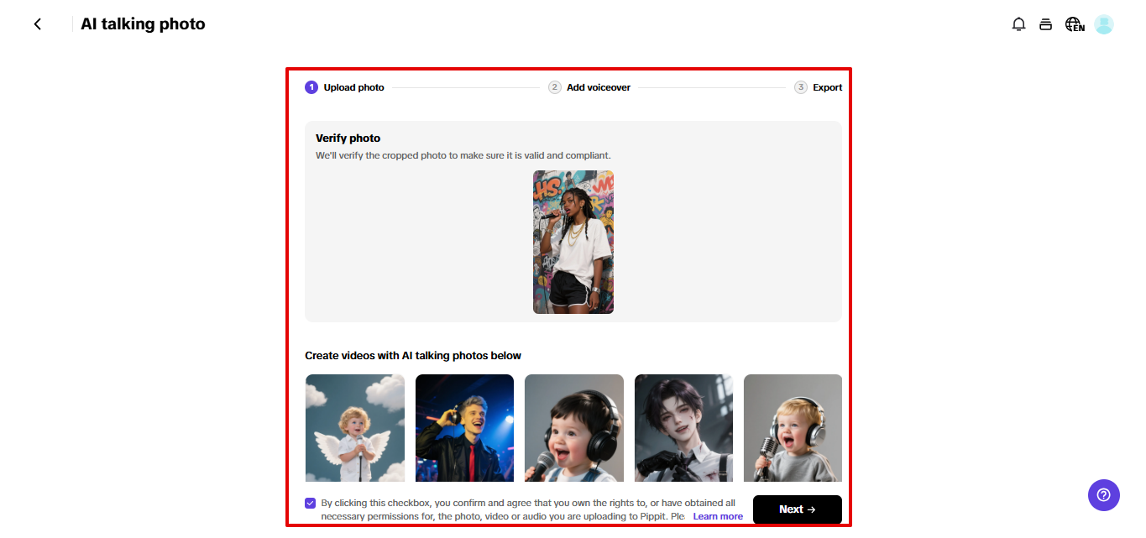Open the help question mark button
The image size is (1146, 538).
coord(1103,494)
